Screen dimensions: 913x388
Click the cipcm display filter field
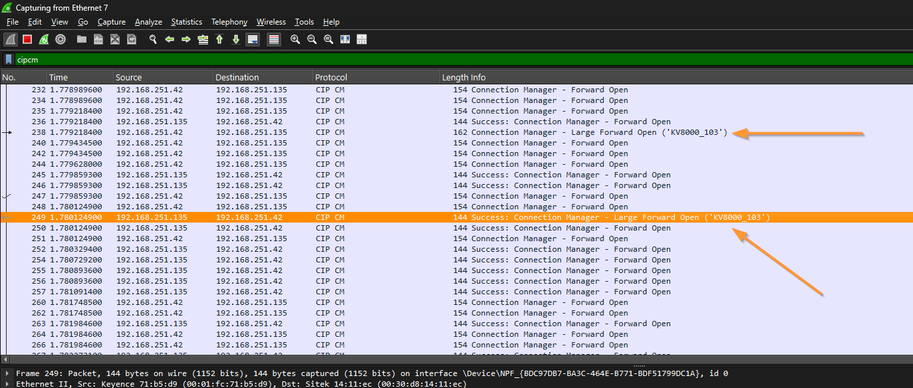click(463, 59)
